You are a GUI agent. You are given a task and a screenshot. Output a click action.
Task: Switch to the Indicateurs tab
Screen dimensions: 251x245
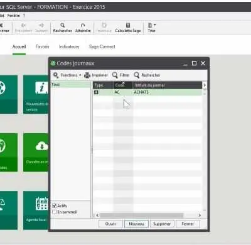point(69,46)
